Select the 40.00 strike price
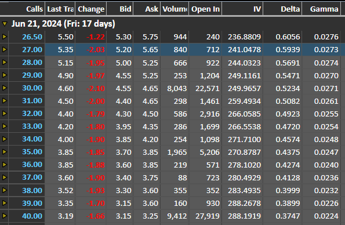The width and height of the screenshot is (345, 225). pos(32,216)
